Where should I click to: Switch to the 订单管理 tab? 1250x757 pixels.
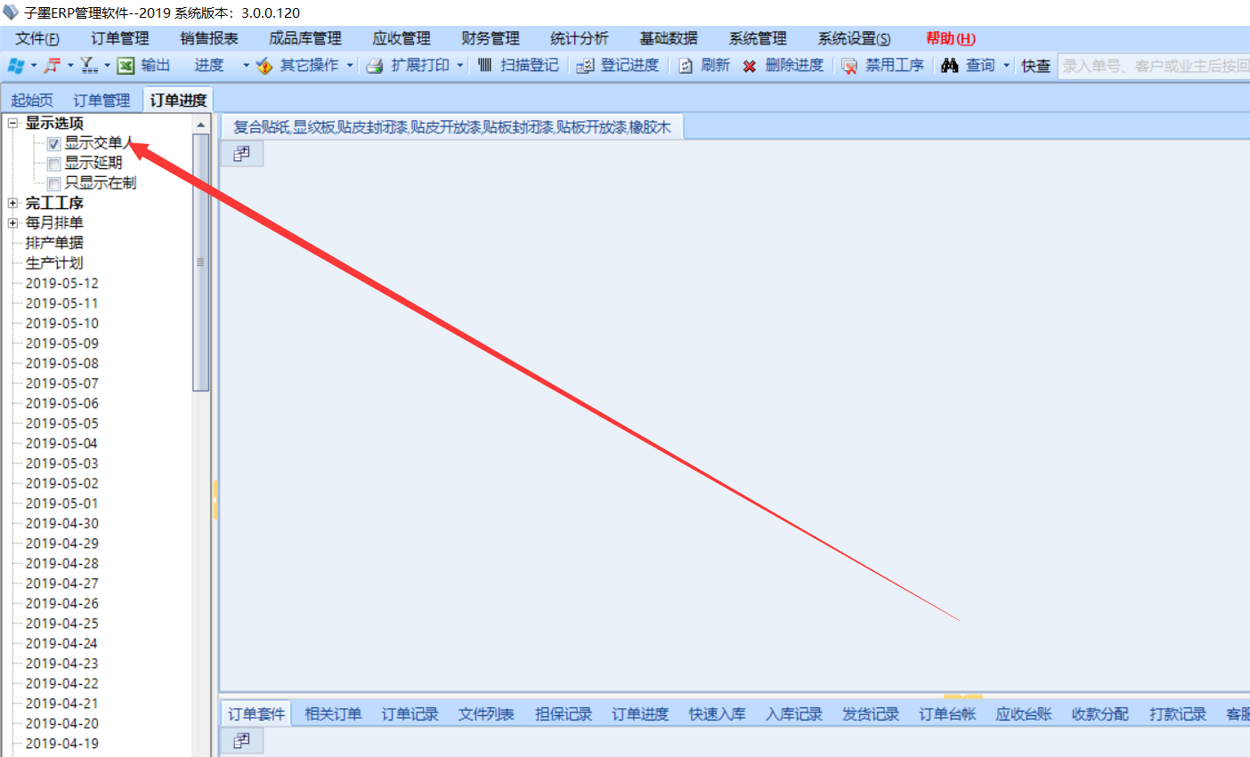[x=101, y=101]
